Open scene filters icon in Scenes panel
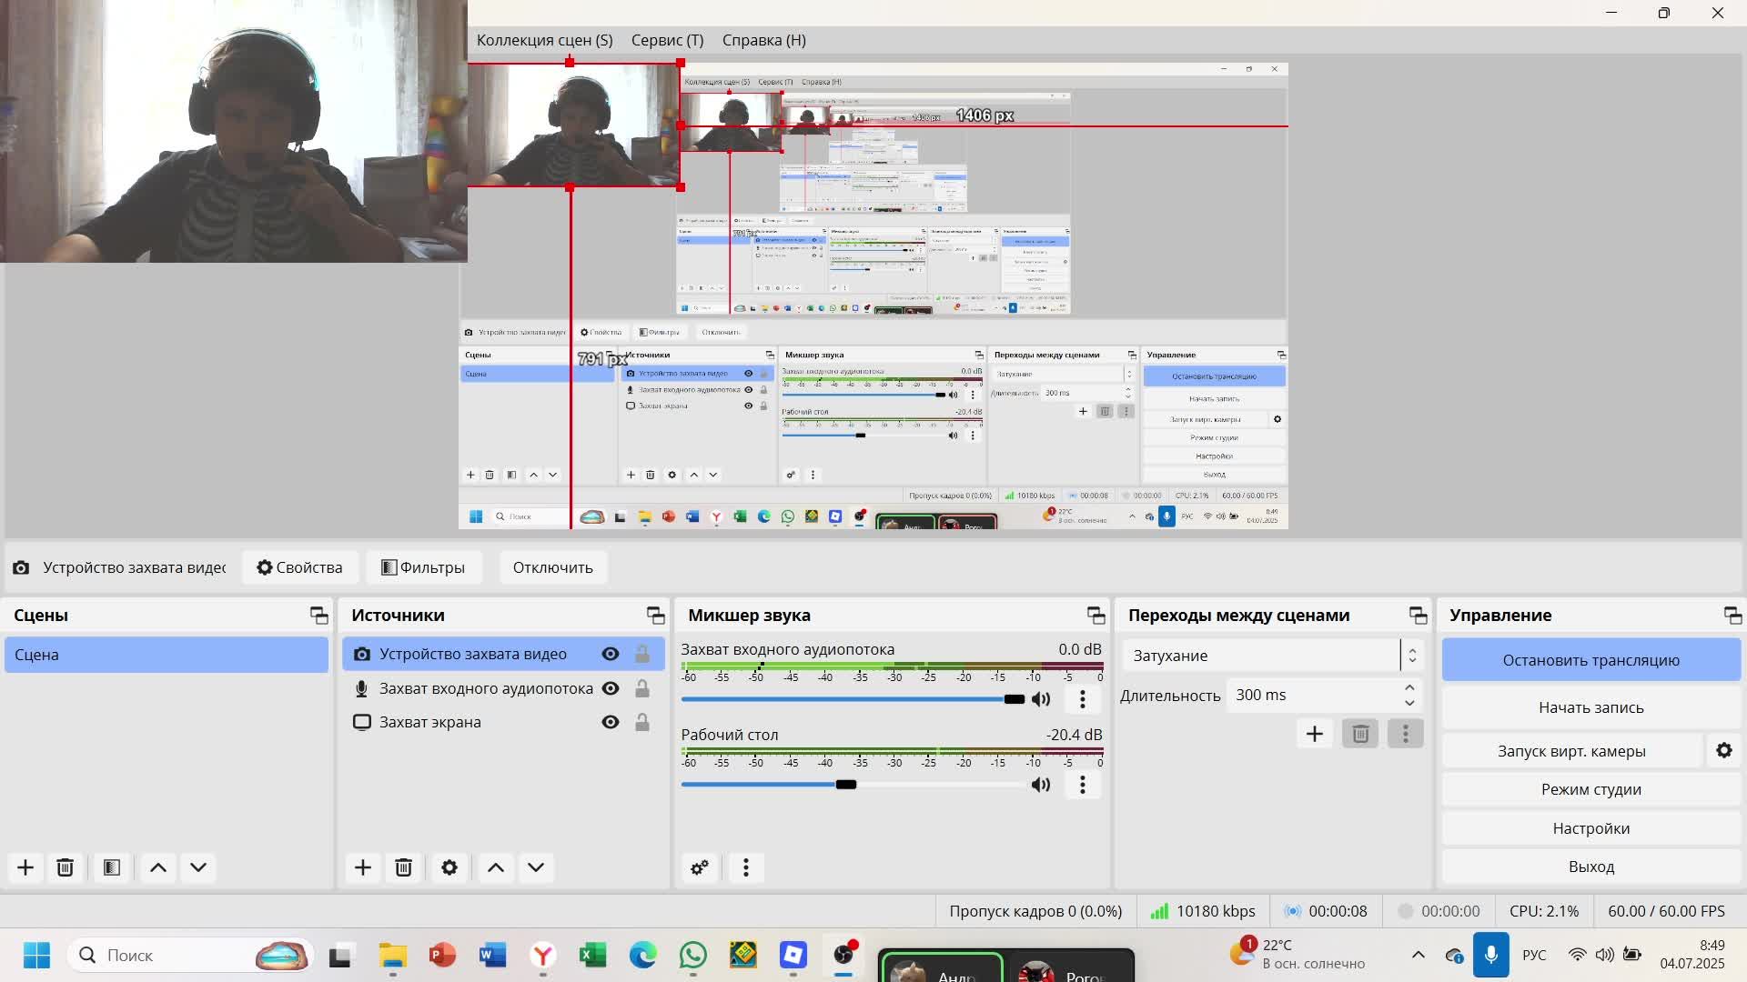This screenshot has width=1747, height=982. 112,867
